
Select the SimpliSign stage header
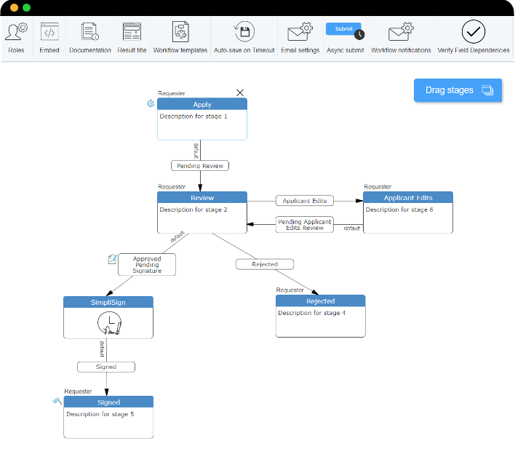(x=108, y=302)
